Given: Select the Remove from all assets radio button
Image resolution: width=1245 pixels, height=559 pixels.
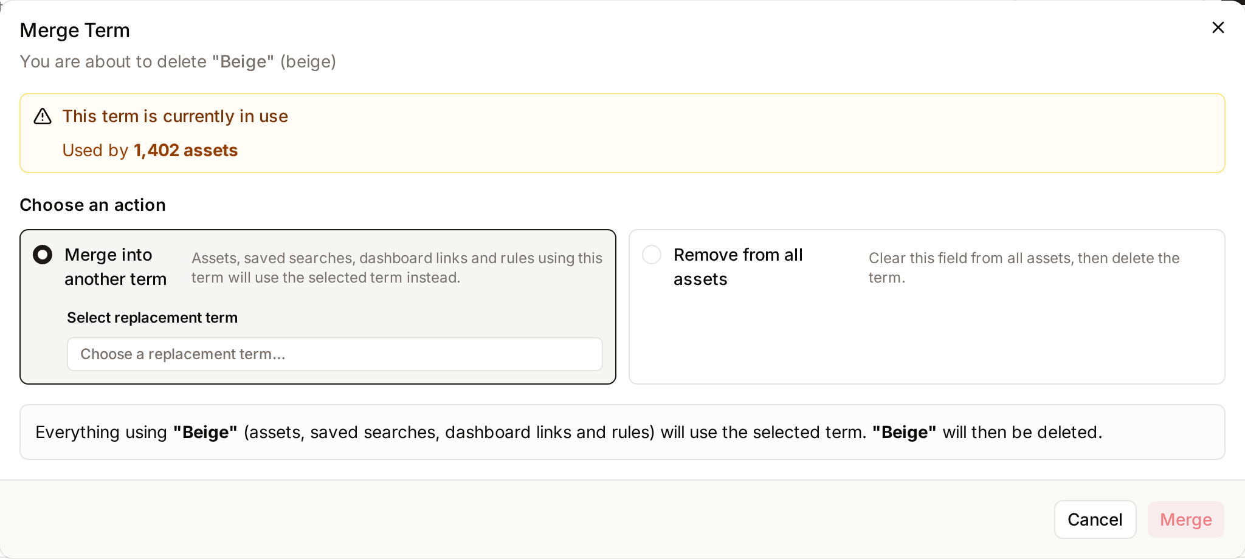Looking at the screenshot, I should 652,255.
